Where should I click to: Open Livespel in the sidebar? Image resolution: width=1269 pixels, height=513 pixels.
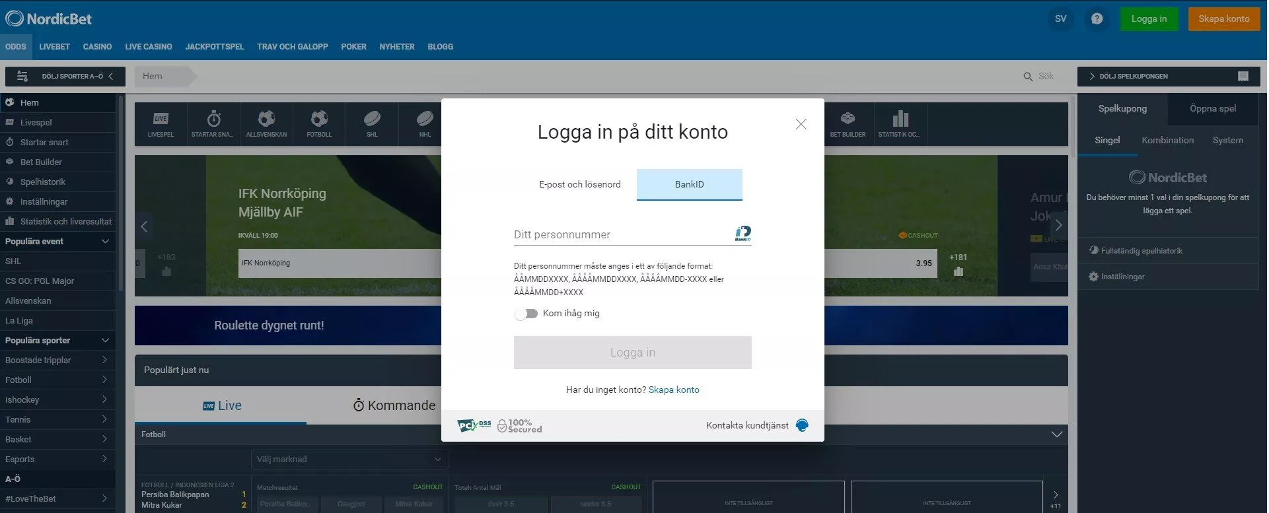tap(57, 122)
